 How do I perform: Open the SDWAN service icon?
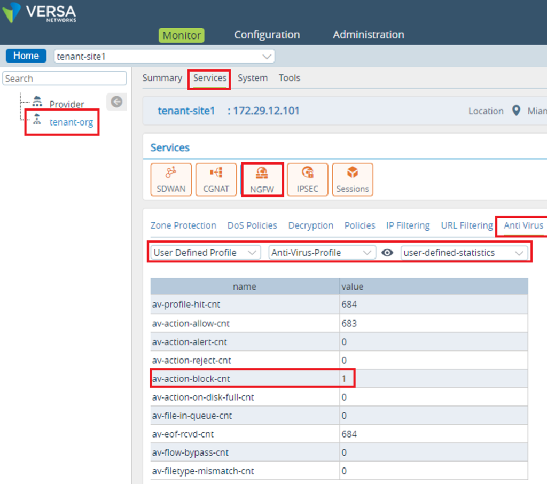(171, 179)
